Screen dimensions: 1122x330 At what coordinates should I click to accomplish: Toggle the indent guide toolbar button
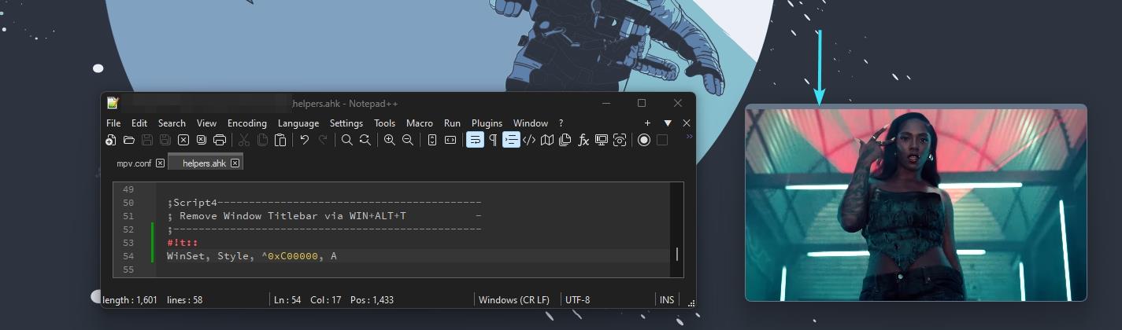pos(511,140)
